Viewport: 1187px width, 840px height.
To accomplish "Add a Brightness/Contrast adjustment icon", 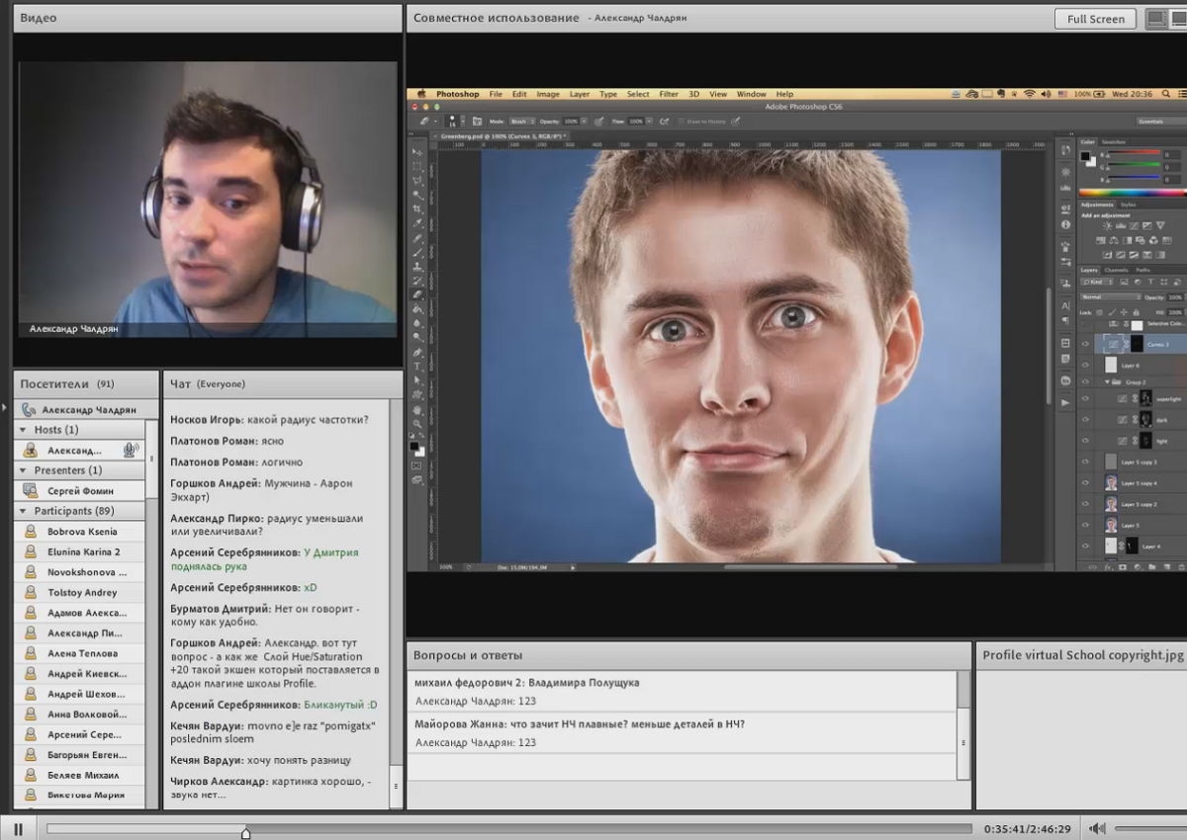I will tap(1107, 225).
